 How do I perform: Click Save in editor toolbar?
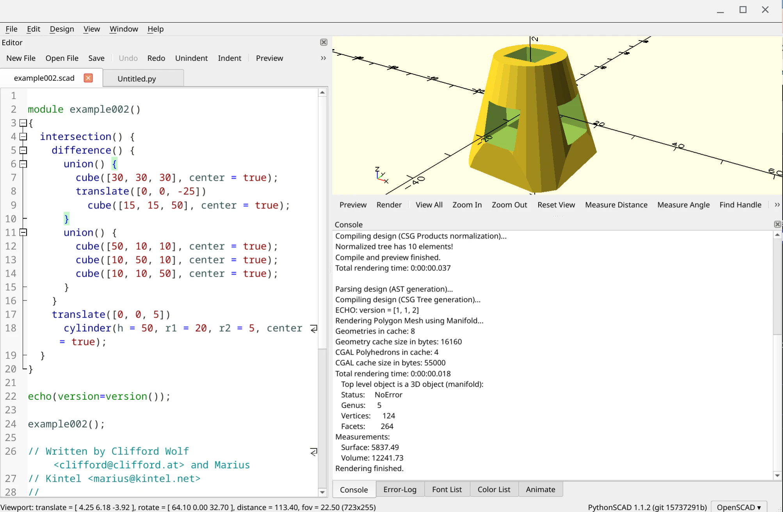[x=96, y=58]
